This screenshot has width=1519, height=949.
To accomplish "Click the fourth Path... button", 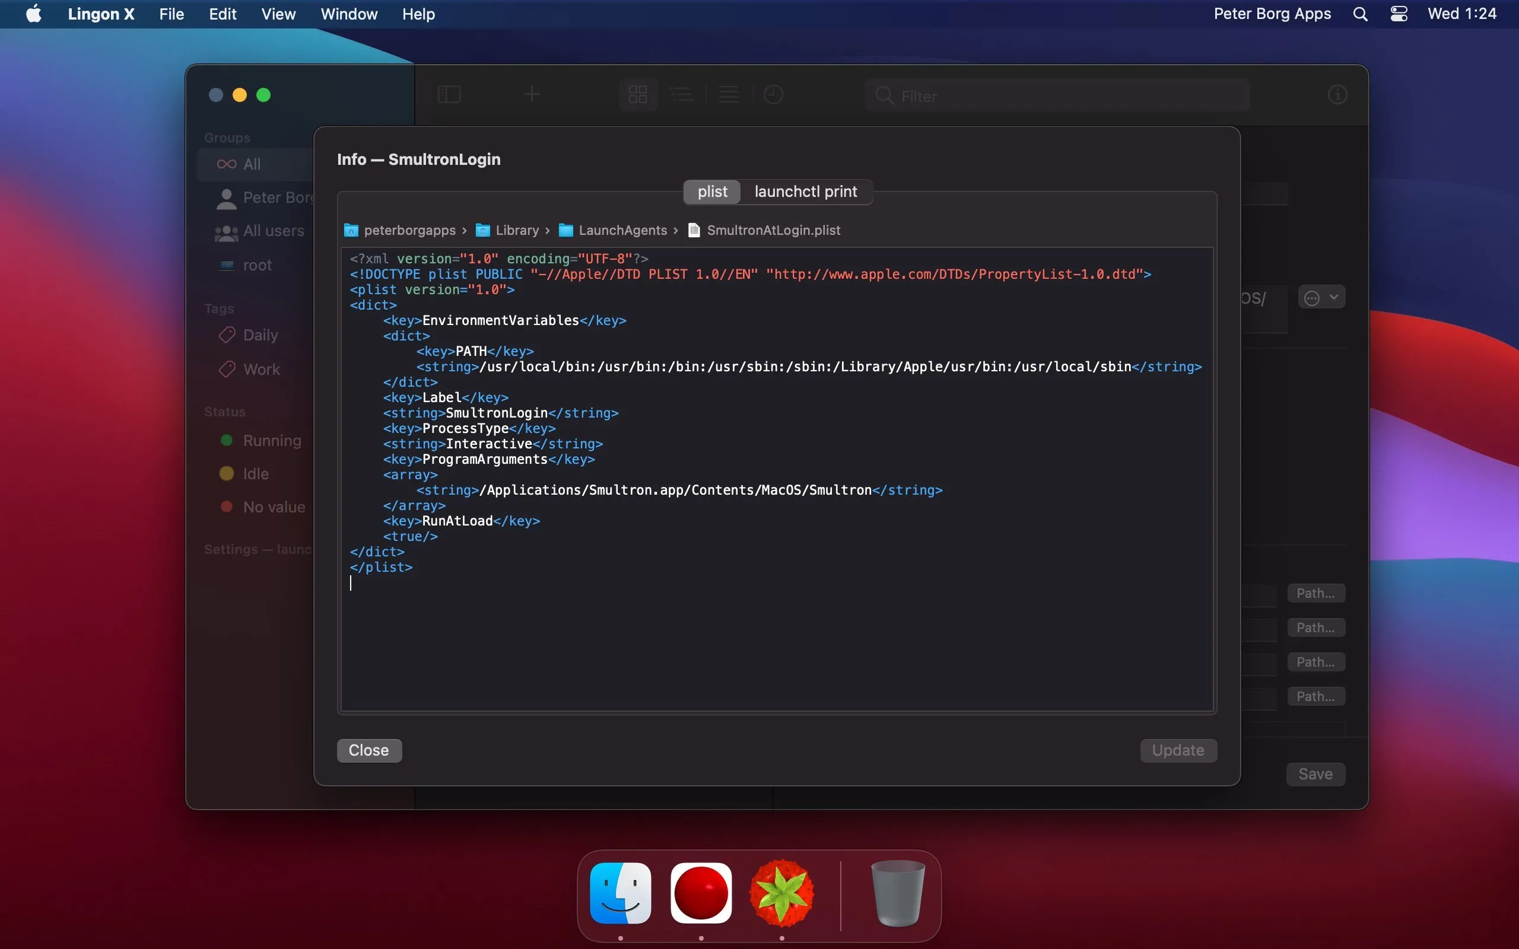I will pyautogui.click(x=1315, y=697).
